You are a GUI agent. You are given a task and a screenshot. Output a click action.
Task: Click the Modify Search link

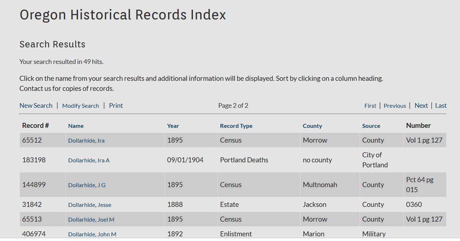[81, 106]
